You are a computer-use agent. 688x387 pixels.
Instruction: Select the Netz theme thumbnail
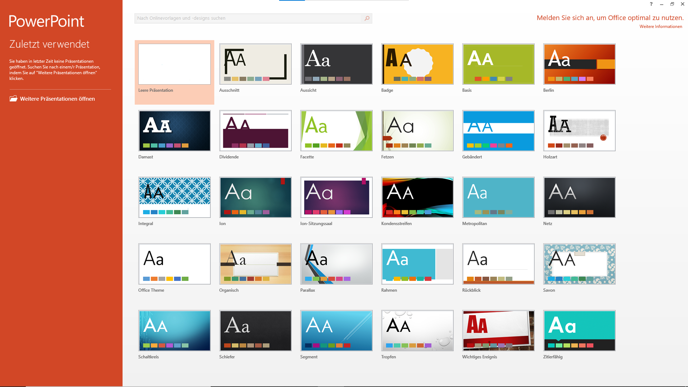pyautogui.click(x=579, y=197)
